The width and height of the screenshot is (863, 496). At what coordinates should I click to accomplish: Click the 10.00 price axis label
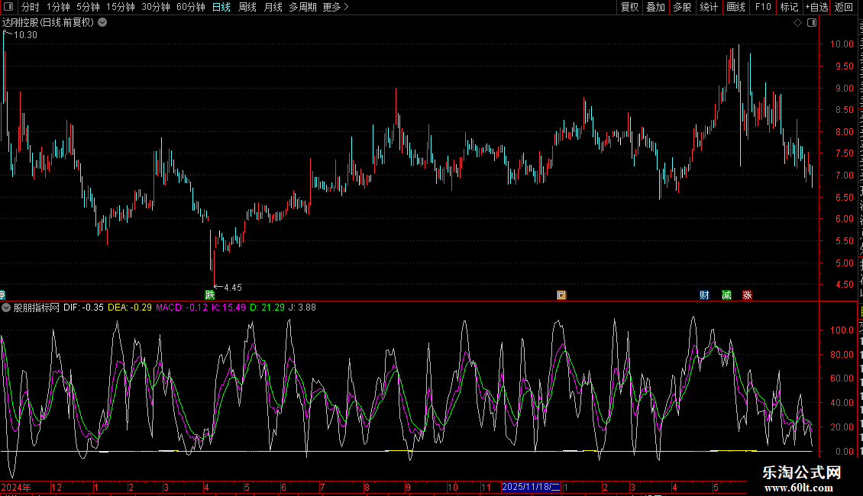(842, 44)
